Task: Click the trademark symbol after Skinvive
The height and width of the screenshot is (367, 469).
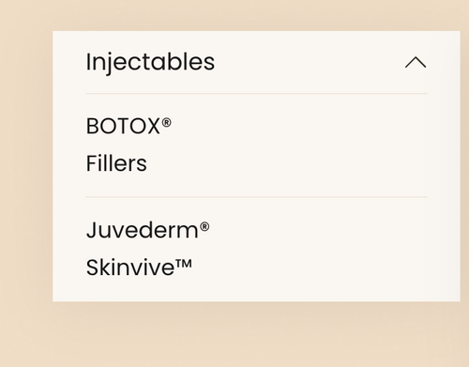Action: [184, 263]
